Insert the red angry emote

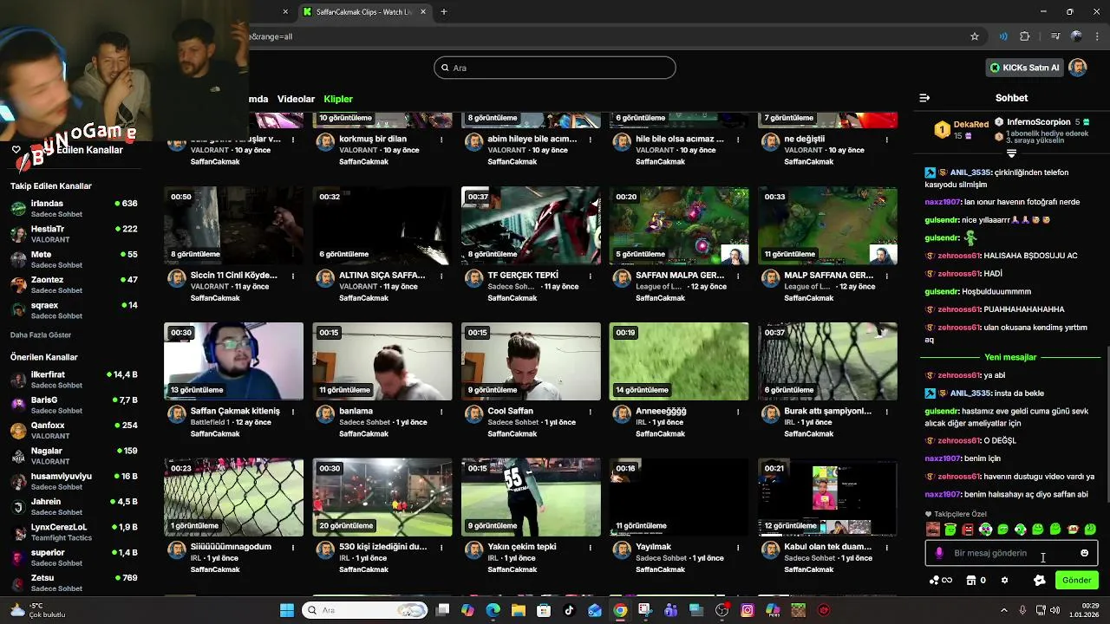click(x=968, y=530)
